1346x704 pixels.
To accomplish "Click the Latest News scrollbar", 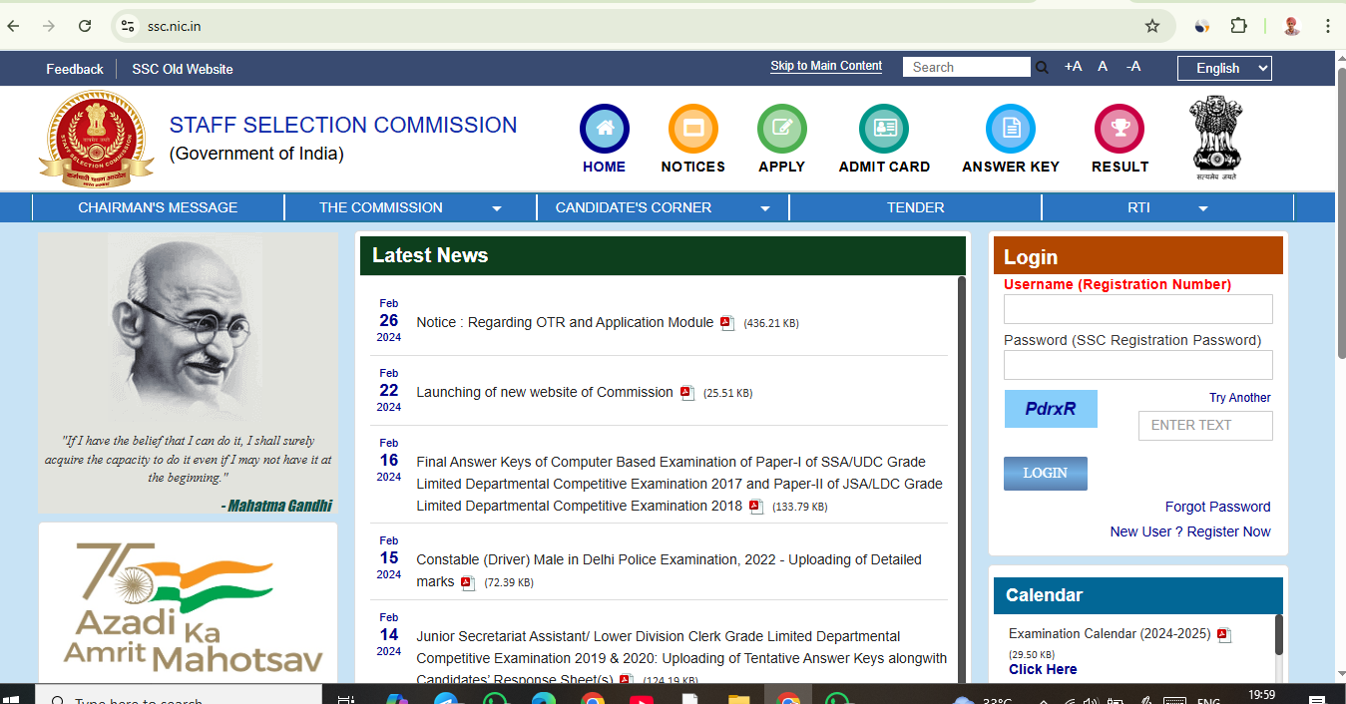I will coord(962,479).
